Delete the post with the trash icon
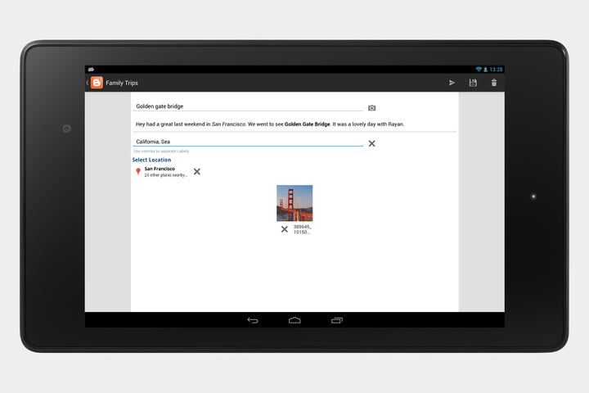The width and height of the screenshot is (589, 393). point(493,83)
